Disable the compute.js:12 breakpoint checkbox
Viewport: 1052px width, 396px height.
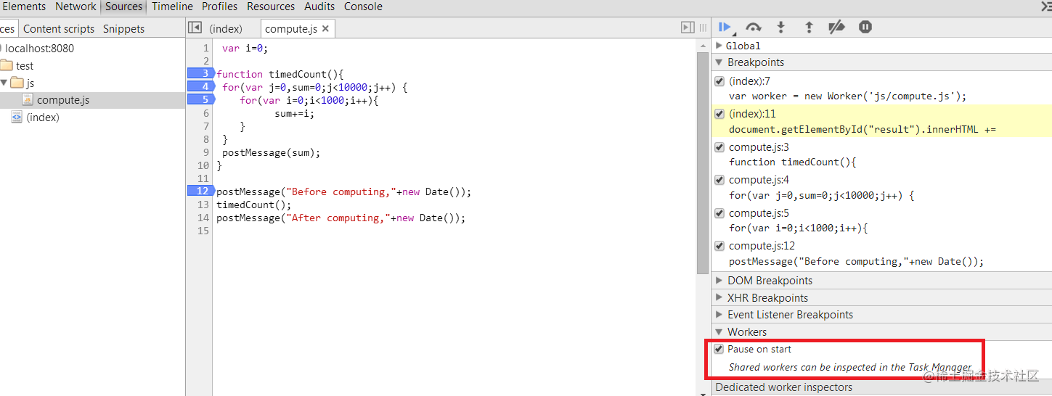coord(719,246)
